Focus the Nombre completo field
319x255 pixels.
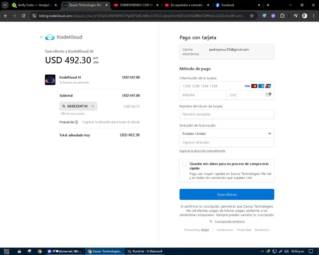227,114
